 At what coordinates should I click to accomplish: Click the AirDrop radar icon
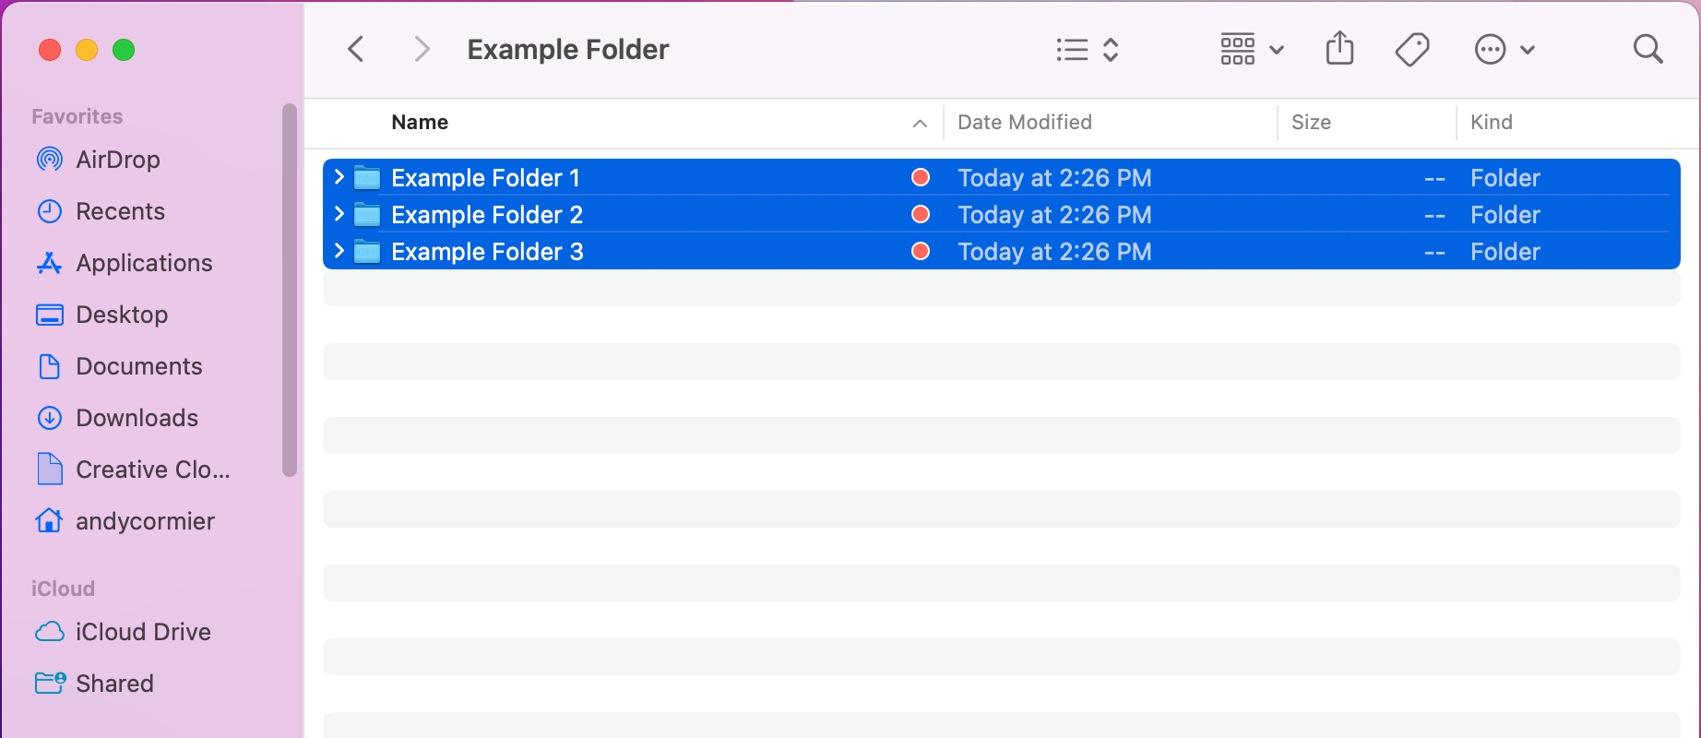50,160
